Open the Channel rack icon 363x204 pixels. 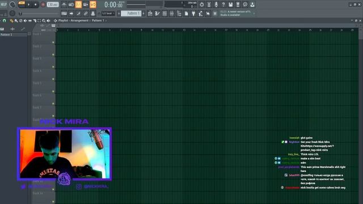click(x=164, y=14)
